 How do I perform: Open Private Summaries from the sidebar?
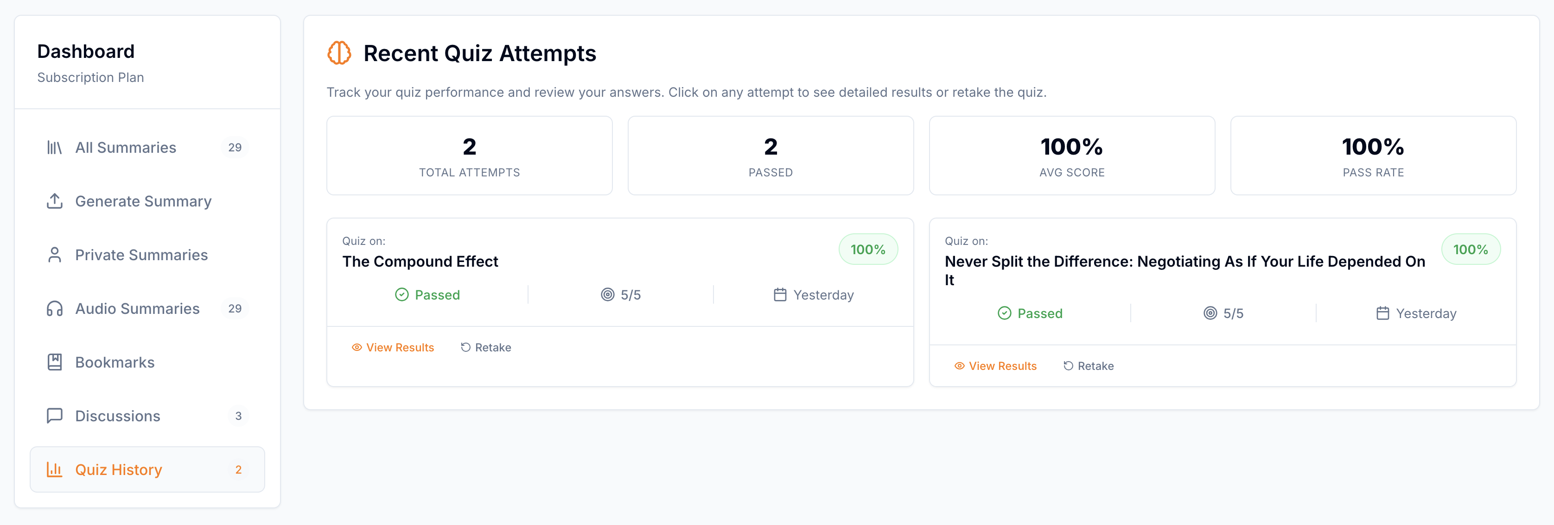141,254
